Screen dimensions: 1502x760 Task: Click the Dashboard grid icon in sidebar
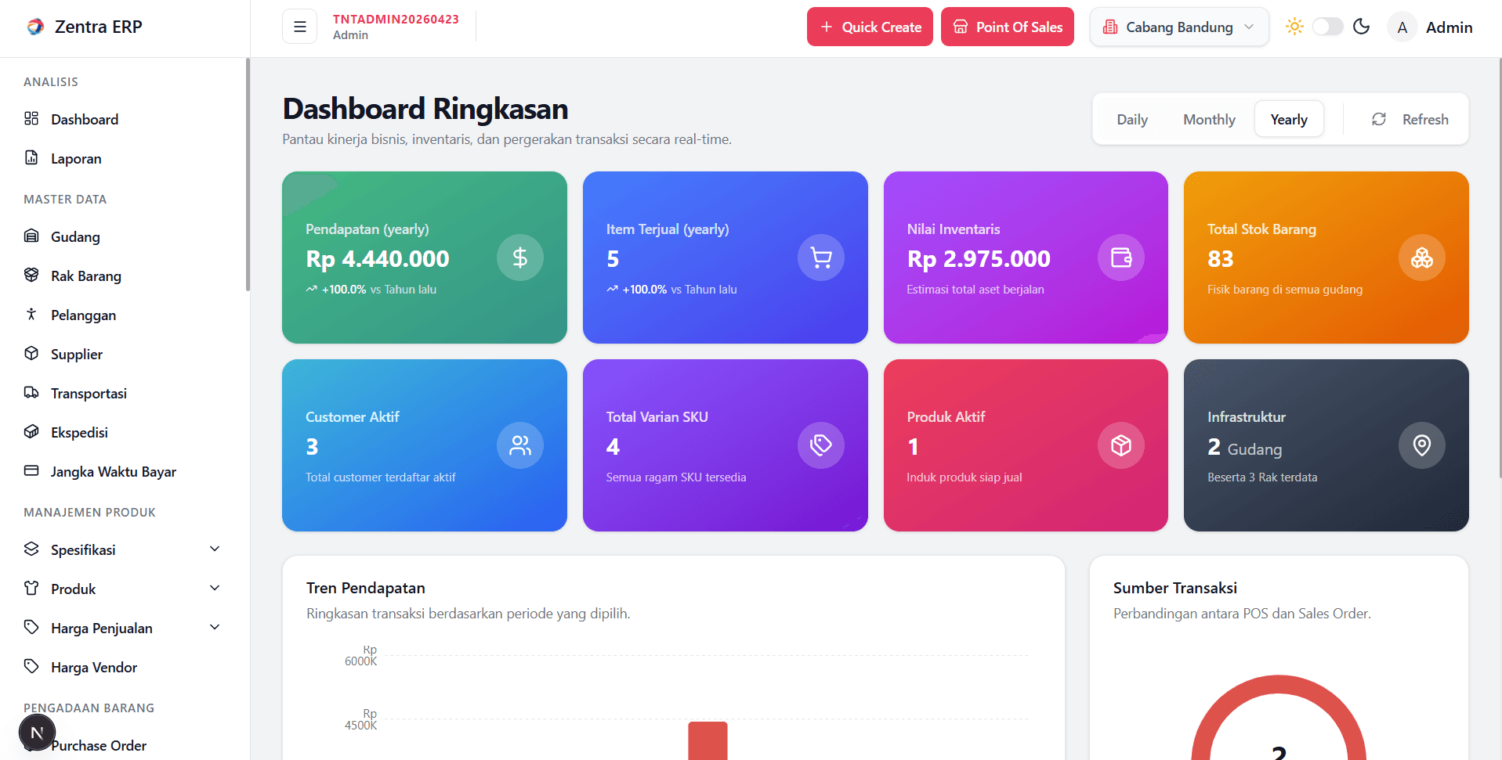click(31, 118)
